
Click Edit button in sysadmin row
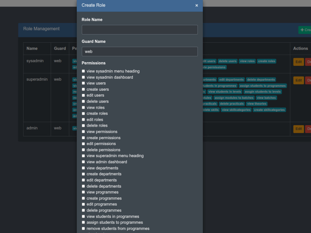[299, 62]
